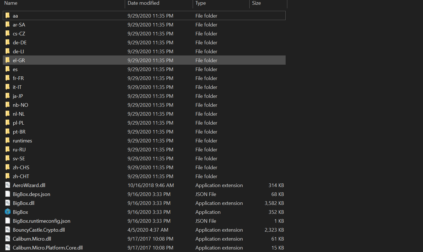Image resolution: width=423 pixels, height=252 pixels.
Task: Select the '15 KB' size value
Action: click(x=278, y=248)
